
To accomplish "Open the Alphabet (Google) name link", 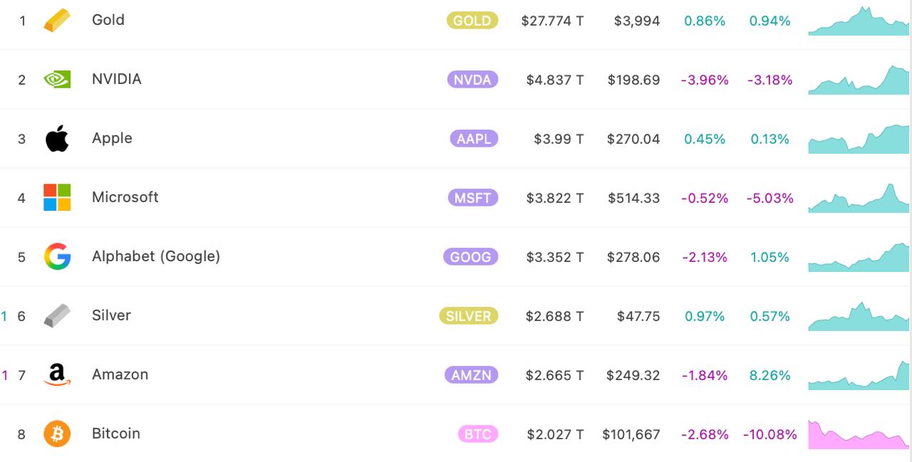I will (x=155, y=256).
